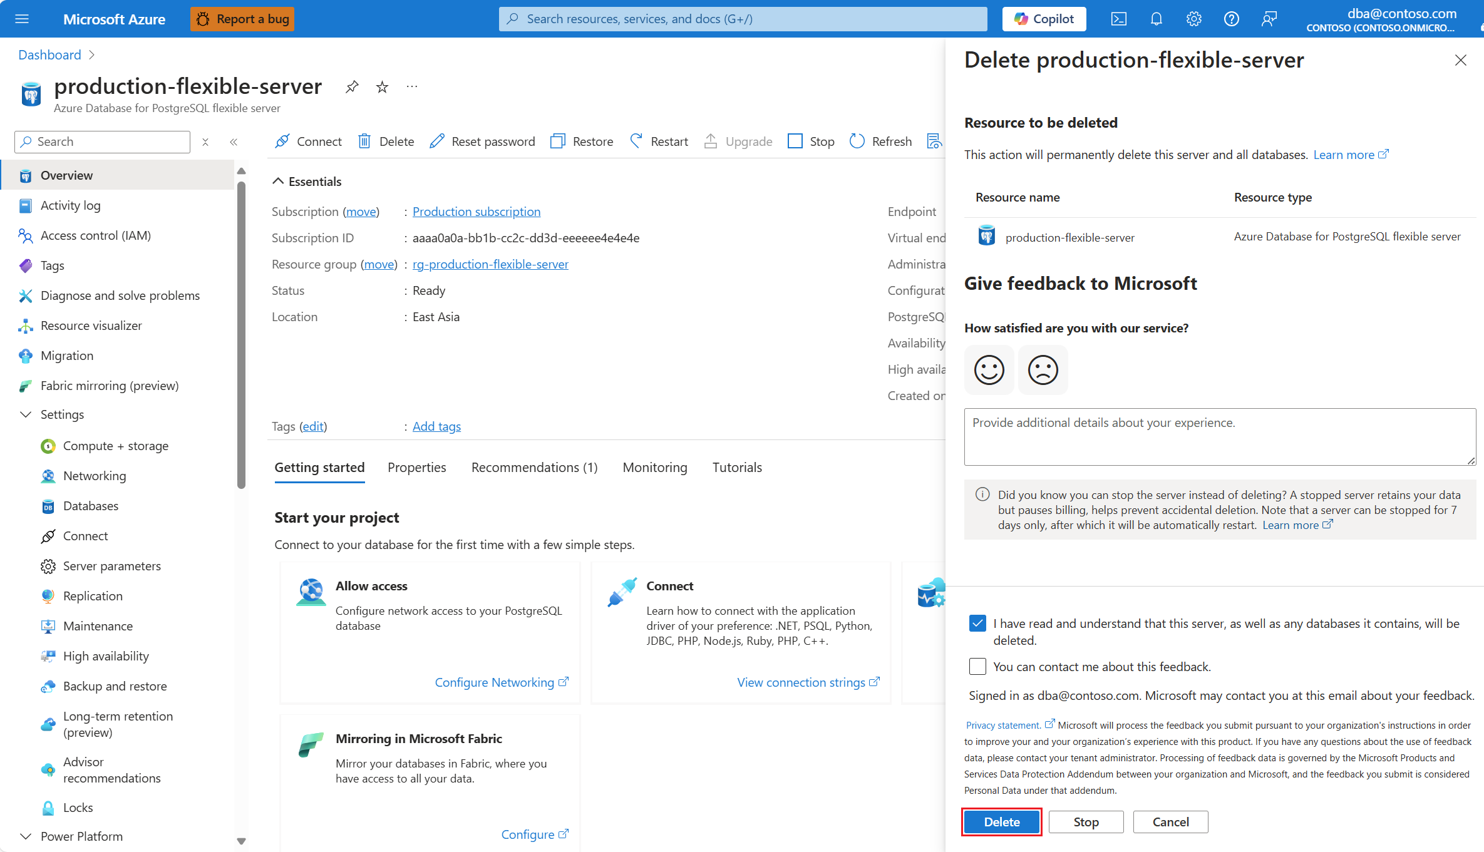Screen dimensions: 1484x852
Task: Open Configure Networking link
Action: click(x=502, y=682)
